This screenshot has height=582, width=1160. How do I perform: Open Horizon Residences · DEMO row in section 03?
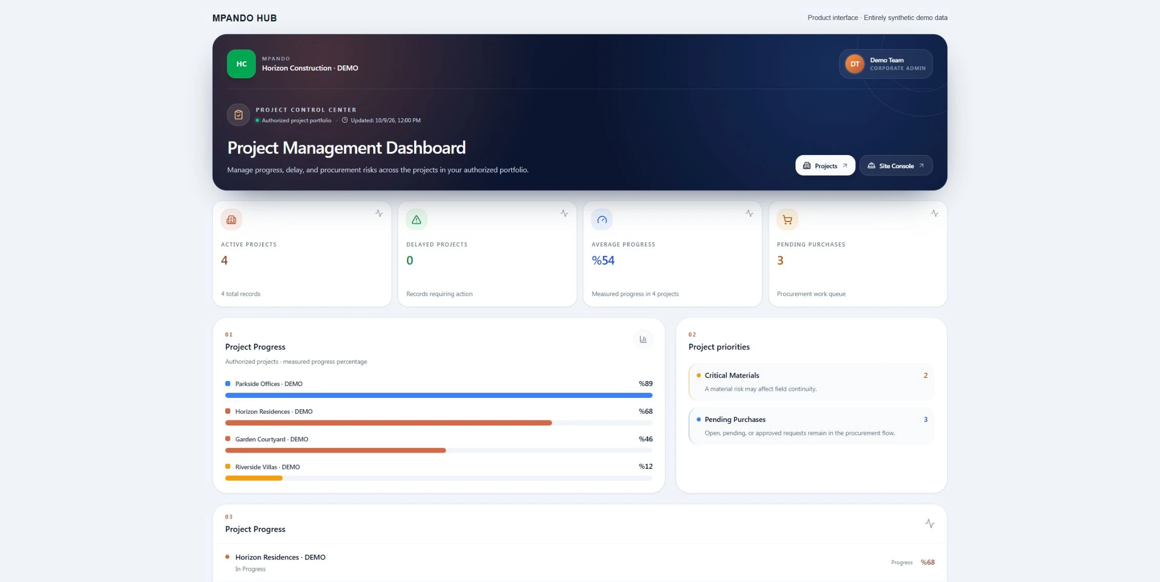pyautogui.click(x=579, y=562)
